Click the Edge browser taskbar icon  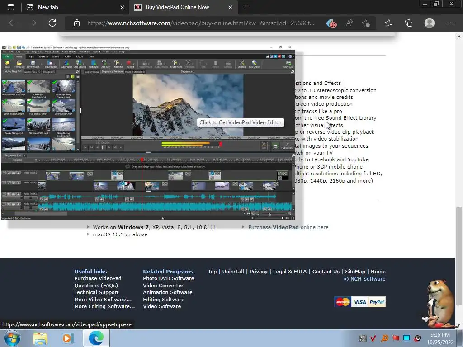[96, 338]
